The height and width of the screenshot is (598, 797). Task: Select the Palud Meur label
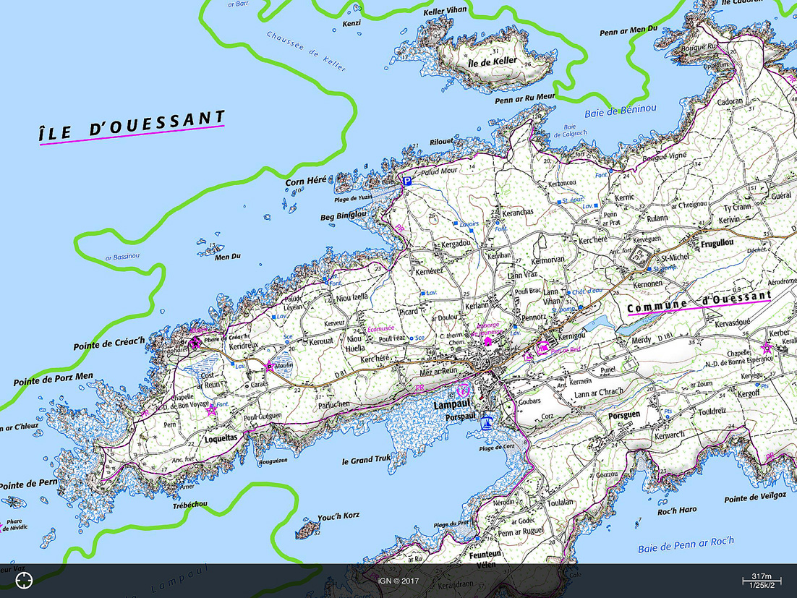439,171
